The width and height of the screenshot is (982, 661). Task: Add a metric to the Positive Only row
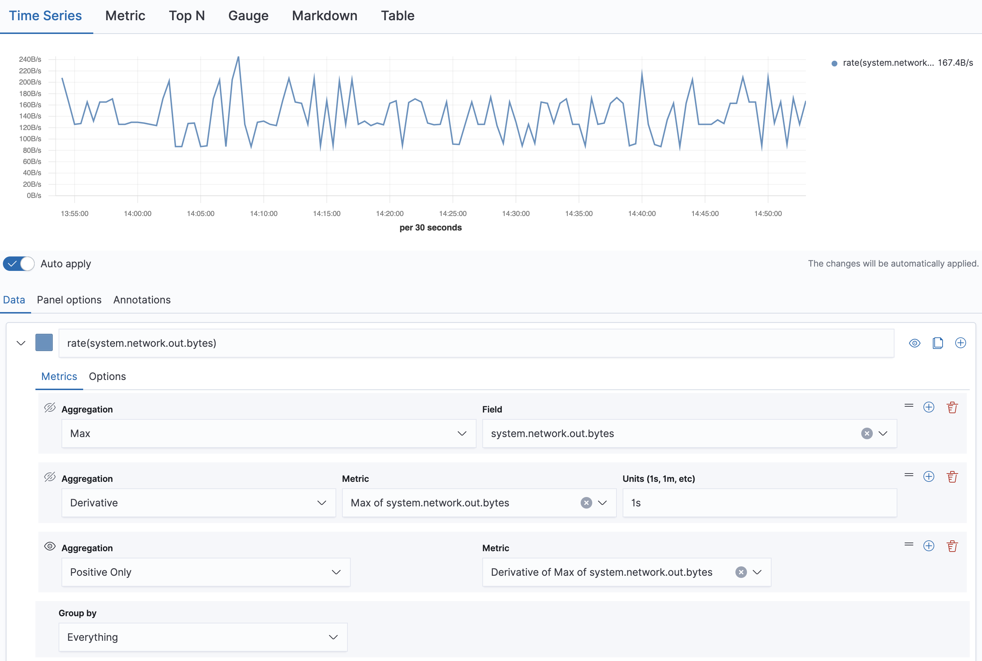tap(929, 546)
